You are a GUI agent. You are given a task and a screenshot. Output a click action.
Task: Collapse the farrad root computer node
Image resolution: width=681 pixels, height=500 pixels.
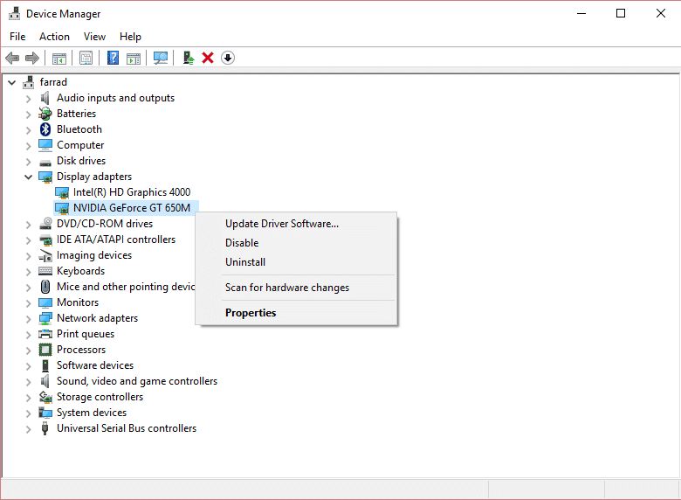pos(11,82)
